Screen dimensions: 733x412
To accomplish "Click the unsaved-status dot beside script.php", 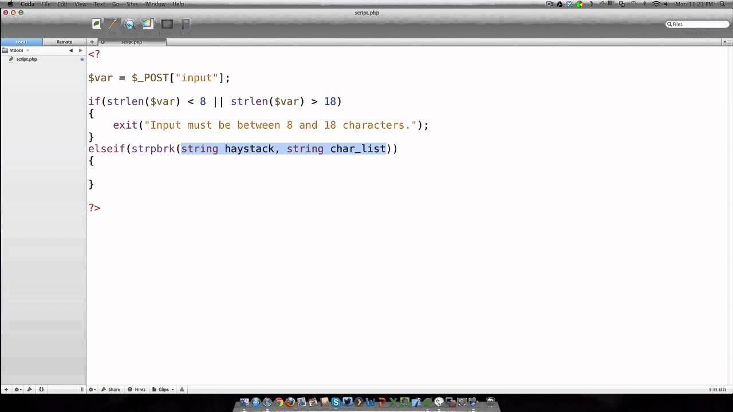I will point(82,60).
